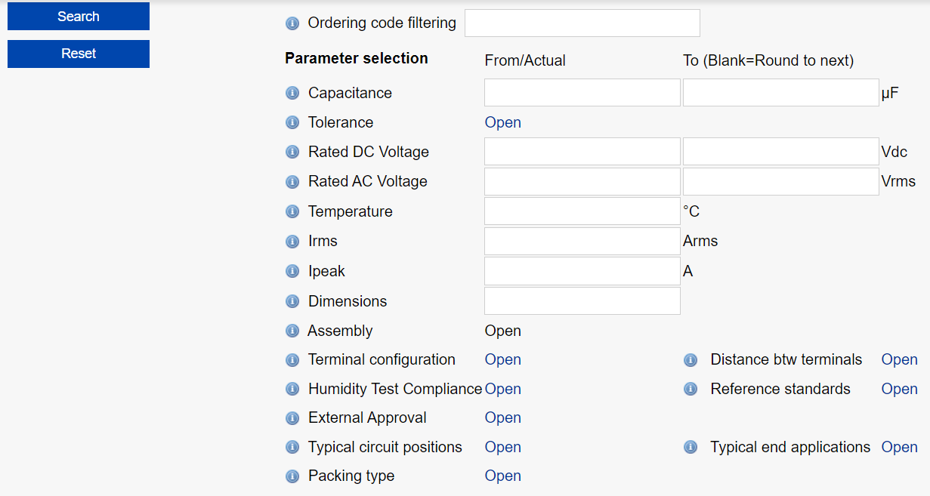Click the Search button
Viewport: 930px width, 496px height.
coord(79,17)
